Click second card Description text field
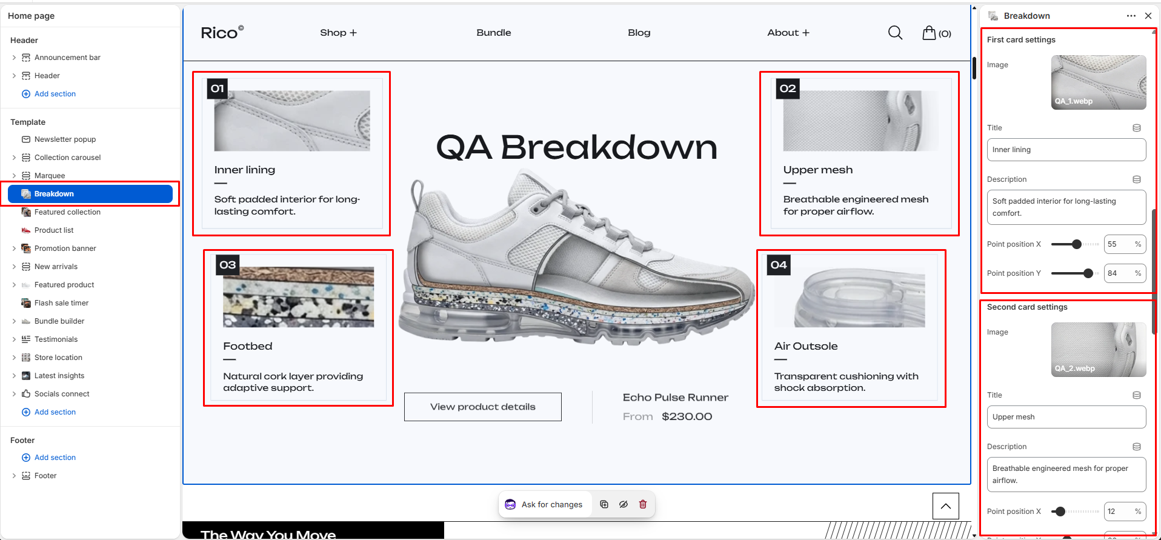The width and height of the screenshot is (1161, 540). (x=1066, y=475)
